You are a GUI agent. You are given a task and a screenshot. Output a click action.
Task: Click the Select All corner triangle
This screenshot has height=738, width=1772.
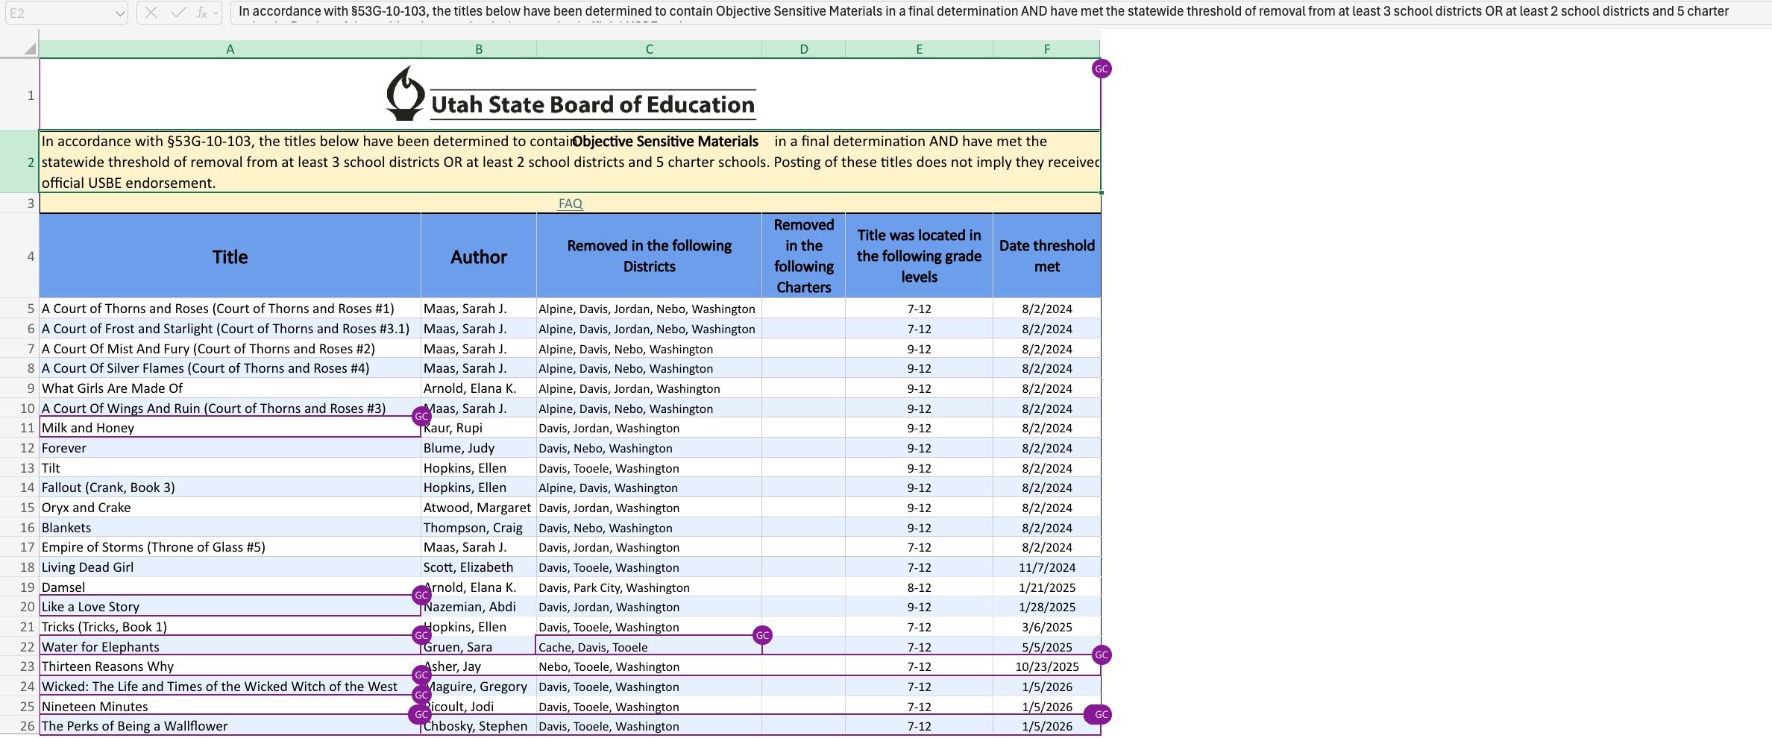pos(30,49)
